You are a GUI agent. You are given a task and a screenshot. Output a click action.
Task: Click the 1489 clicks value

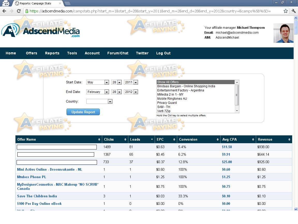107,147
